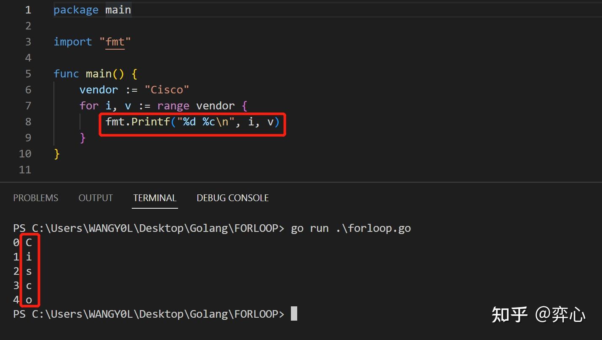The width and height of the screenshot is (602, 340).
Task: Click the Zhihu watermark text
Action: click(538, 314)
